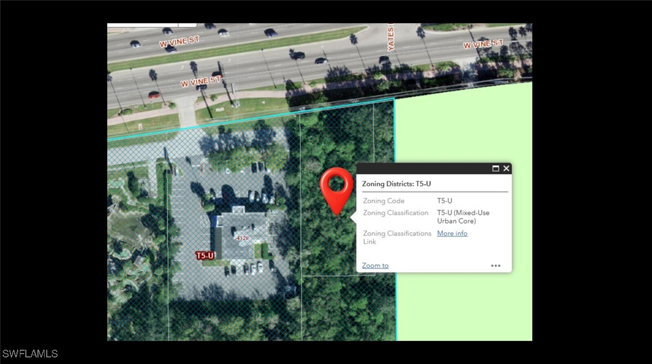
Task: Click the 4320 address number on building
Action: [x=243, y=238]
